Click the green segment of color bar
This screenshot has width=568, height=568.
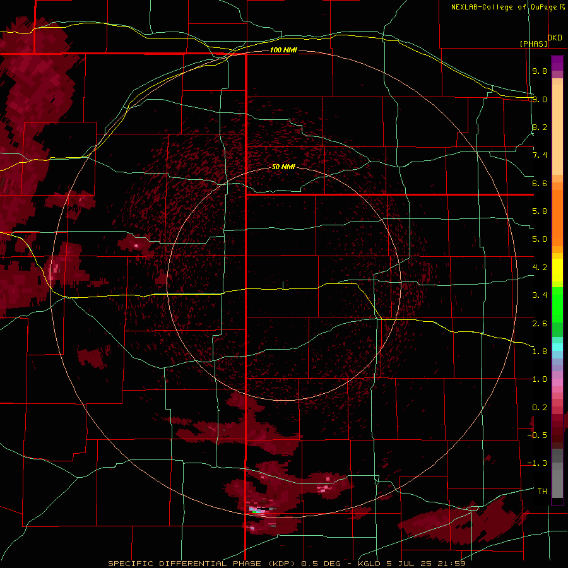click(x=557, y=306)
